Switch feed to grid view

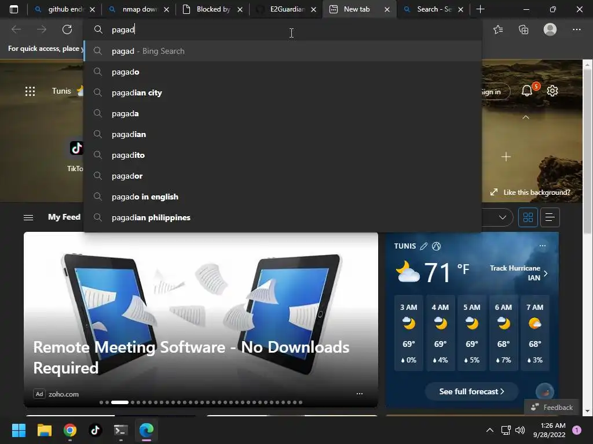coord(528,217)
